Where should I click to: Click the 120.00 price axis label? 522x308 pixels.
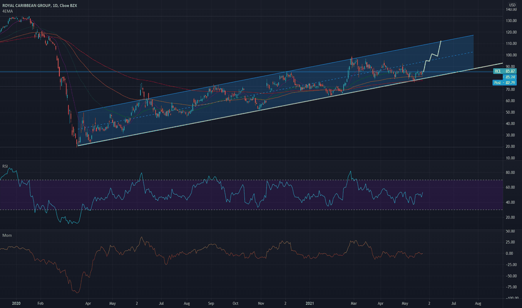click(511, 32)
